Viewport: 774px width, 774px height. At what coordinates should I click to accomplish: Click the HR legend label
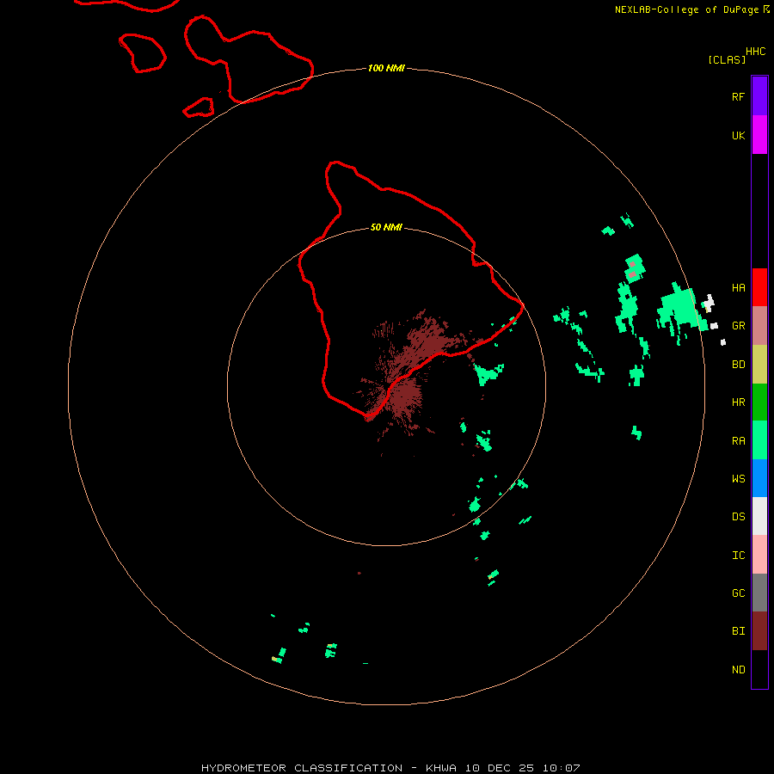coord(738,402)
